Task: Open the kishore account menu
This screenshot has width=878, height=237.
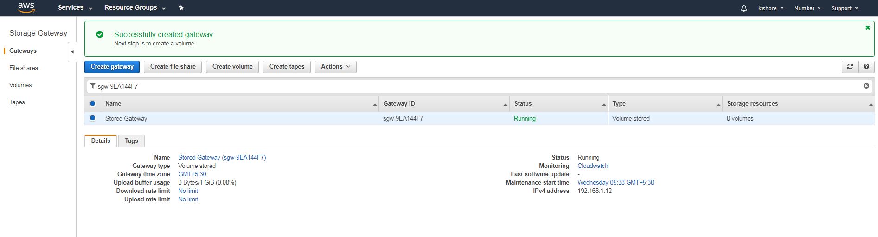Action: pyautogui.click(x=770, y=8)
